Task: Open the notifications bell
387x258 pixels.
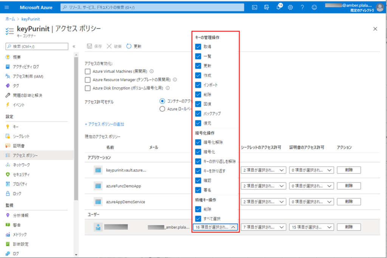Action: point(279,7)
